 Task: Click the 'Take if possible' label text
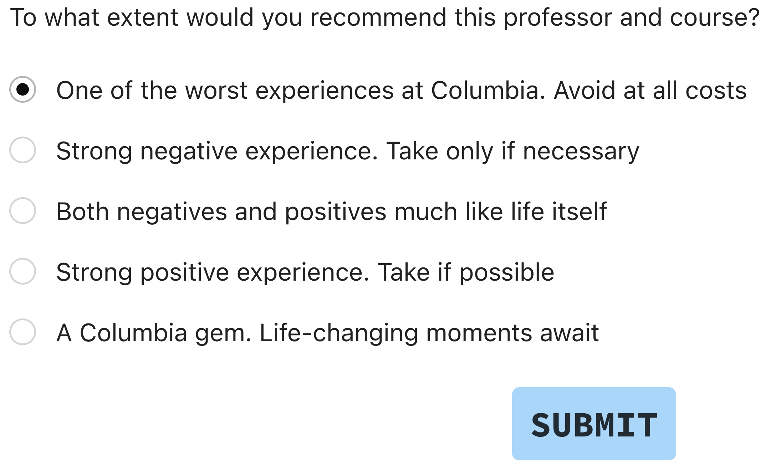coord(466,273)
